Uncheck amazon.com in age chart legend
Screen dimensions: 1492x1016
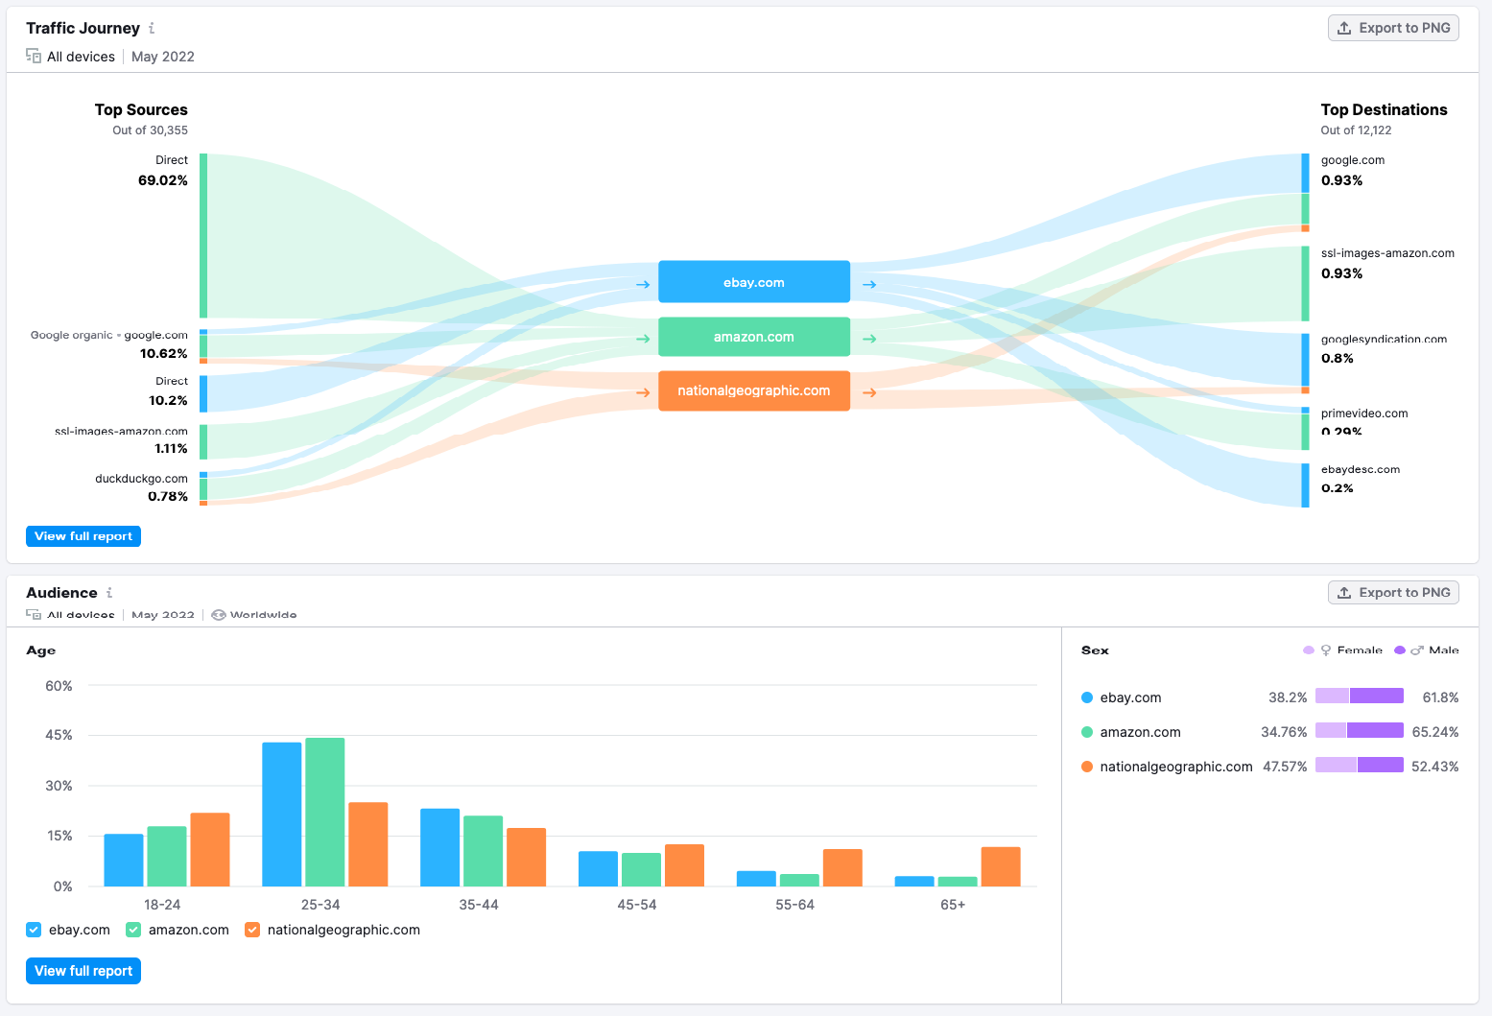pos(133,930)
